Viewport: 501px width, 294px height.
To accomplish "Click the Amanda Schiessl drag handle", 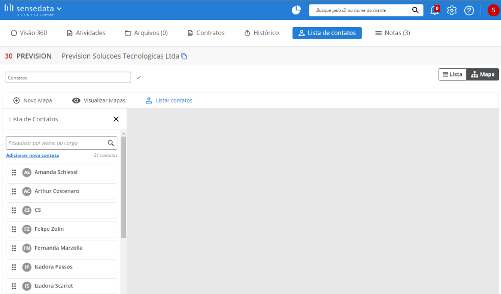I will pos(14,172).
